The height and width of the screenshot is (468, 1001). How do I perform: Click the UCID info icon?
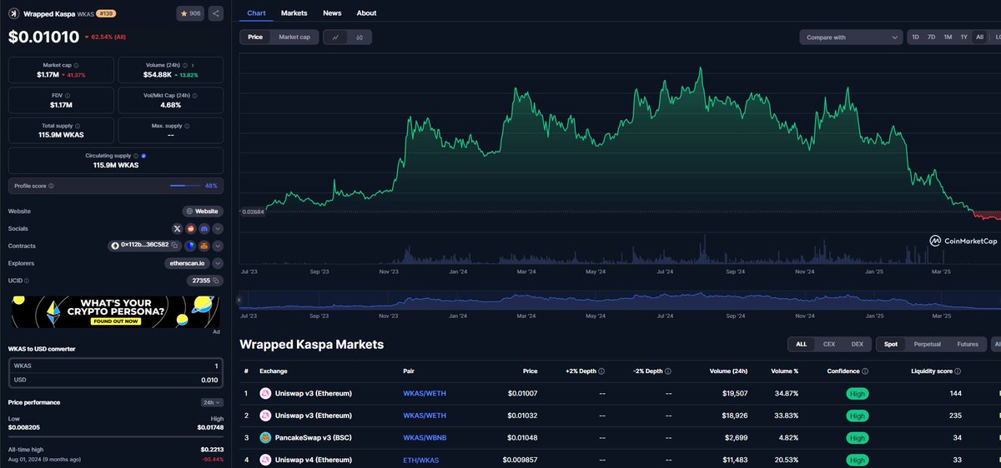pos(27,281)
